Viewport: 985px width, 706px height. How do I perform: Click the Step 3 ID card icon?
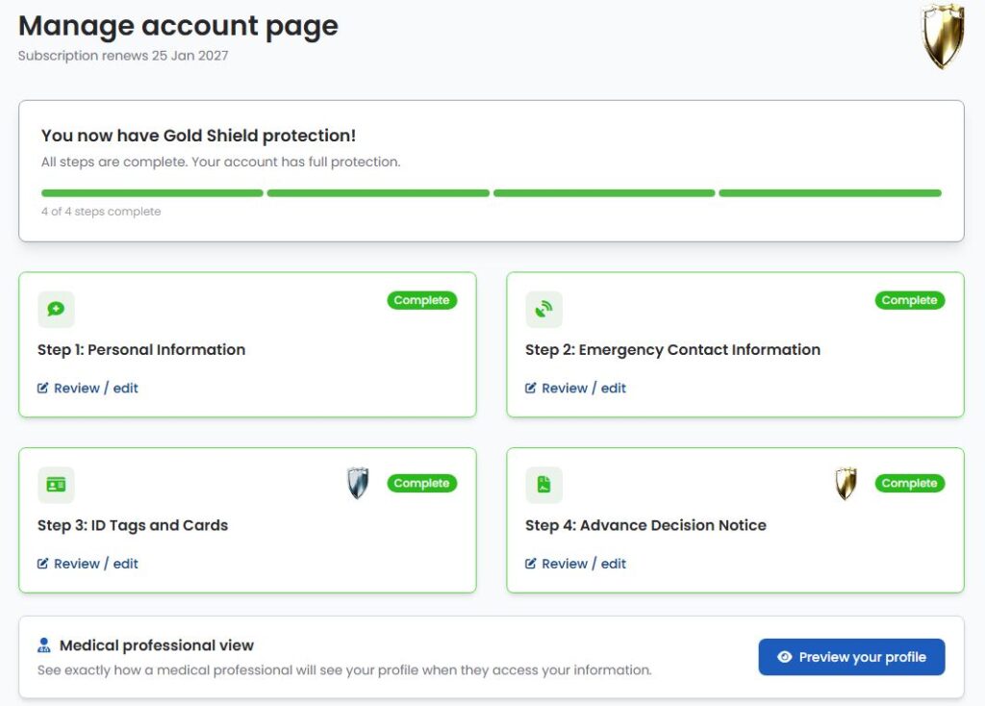click(x=56, y=485)
